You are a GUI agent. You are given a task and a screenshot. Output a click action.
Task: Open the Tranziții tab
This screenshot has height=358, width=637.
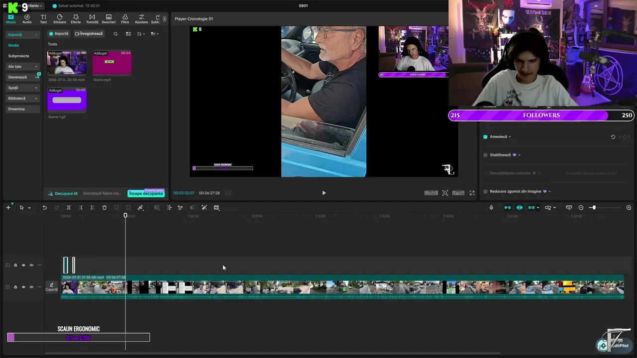[x=92, y=19]
